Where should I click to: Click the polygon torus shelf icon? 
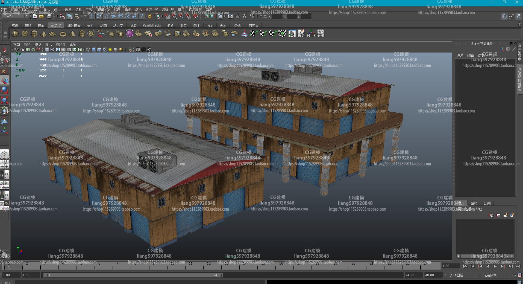[x=63, y=34]
